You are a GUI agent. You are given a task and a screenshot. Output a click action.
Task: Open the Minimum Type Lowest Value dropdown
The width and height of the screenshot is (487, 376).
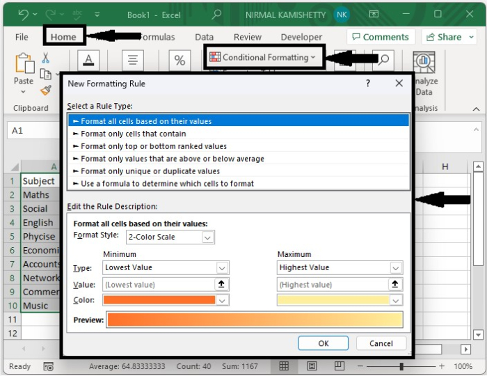tap(166, 267)
